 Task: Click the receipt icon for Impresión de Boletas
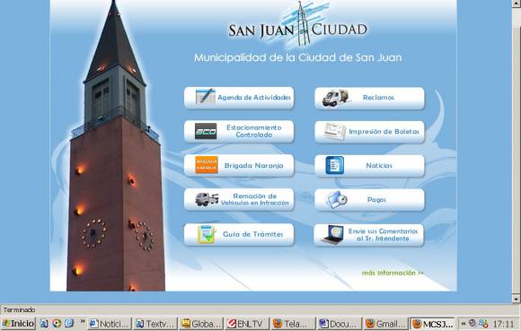[x=334, y=131]
